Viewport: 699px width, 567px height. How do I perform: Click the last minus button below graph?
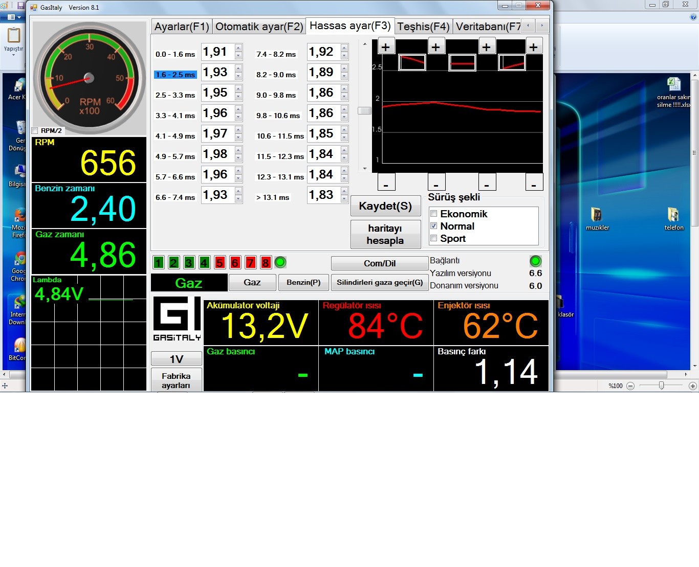[534, 183]
